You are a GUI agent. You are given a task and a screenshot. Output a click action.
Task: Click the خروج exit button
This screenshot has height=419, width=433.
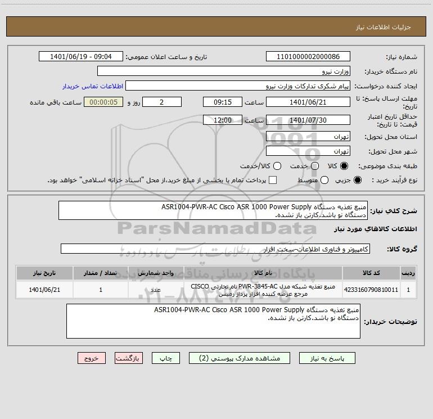(92, 358)
